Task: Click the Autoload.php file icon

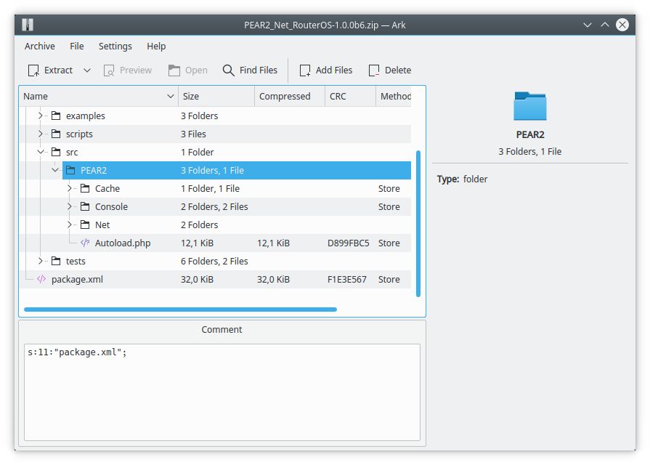Action: (x=85, y=243)
